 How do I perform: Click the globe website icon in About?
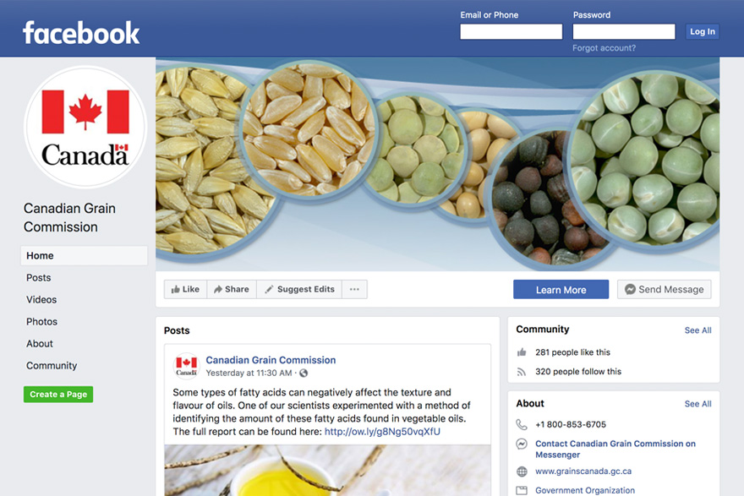point(522,471)
